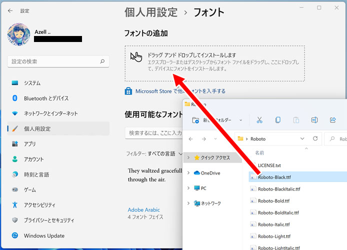Open Adobe Arabic font entry
Viewport: 347px width, 250px height.
pos(144,209)
